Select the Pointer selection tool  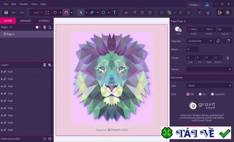81,13
